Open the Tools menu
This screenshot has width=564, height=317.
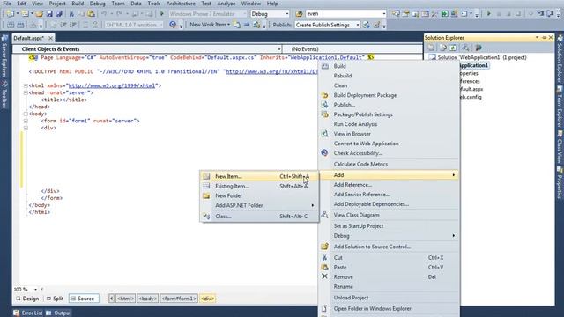(x=153, y=4)
